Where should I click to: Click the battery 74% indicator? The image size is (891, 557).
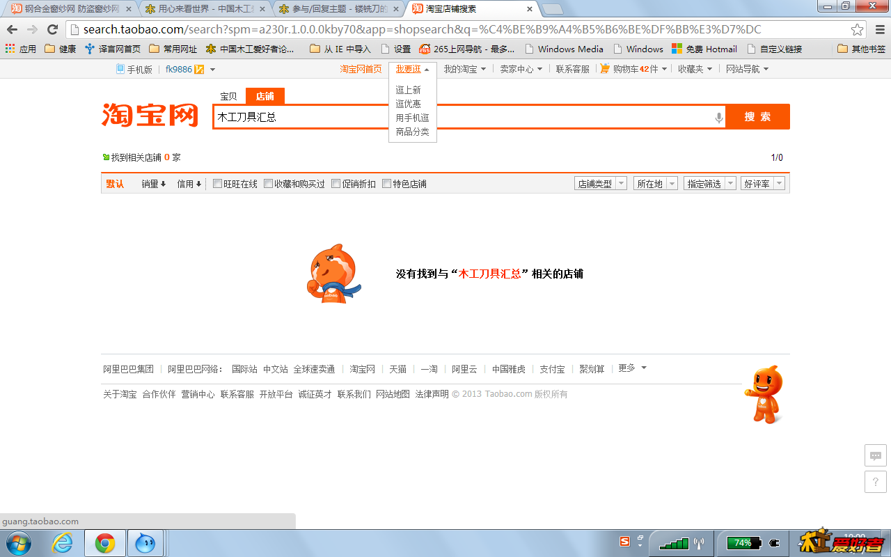[743, 542]
